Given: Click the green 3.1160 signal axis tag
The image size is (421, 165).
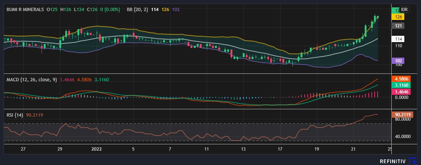Looking at the screenshot, I should [400, 85].
